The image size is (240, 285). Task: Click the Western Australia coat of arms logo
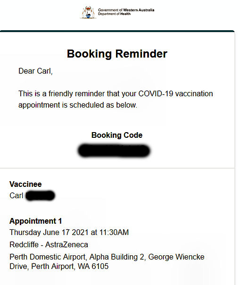(88, 12)
